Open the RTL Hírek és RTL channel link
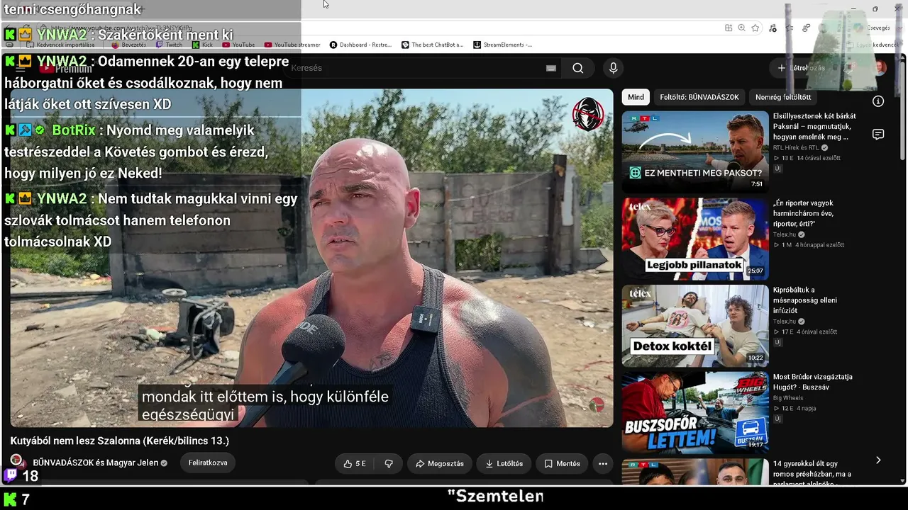The width and height of the screenshot is (908, 510). click(796, 148)
